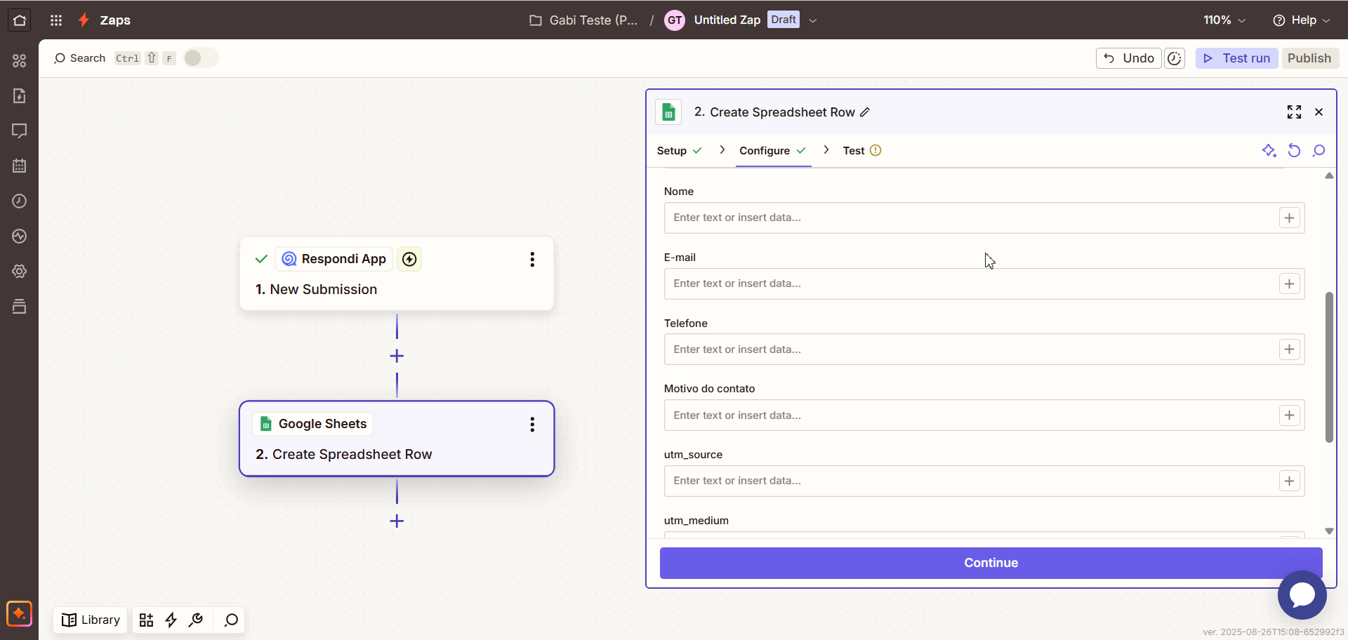1348x640 pixels.
Task: Click the Publish button
Action: pyautogui.click(x=1309, y=58)
